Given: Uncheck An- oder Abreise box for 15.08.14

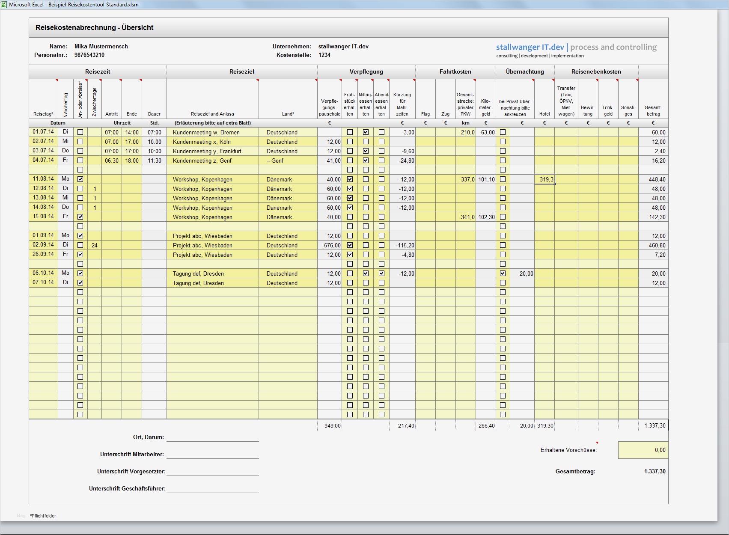Looking at the screenshot, I should click(x=80, y=217).
